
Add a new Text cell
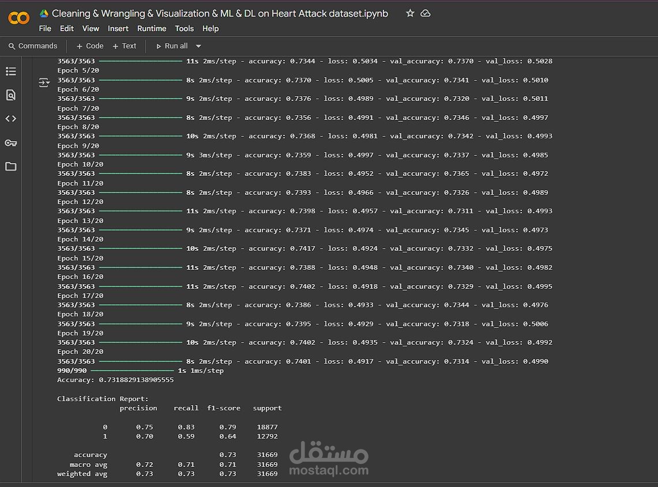(124, 46)
